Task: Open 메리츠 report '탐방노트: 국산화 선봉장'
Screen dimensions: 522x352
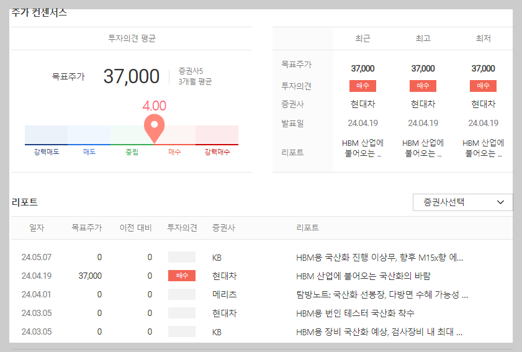Action: pos(382,295)
